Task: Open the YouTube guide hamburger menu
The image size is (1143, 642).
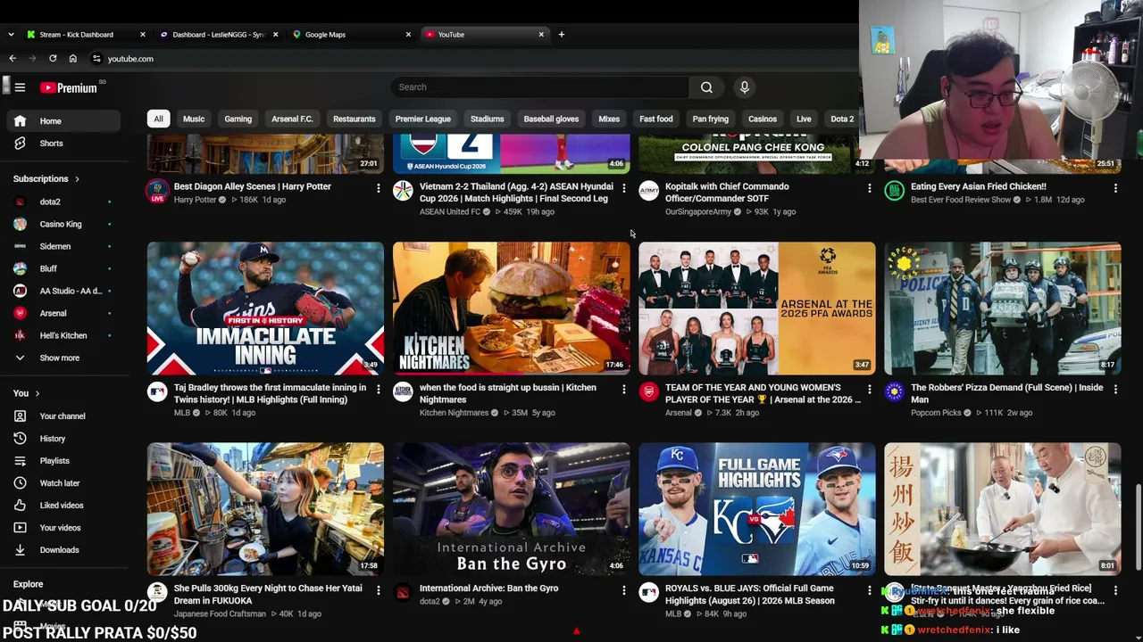Action: (x=20, y=87)
